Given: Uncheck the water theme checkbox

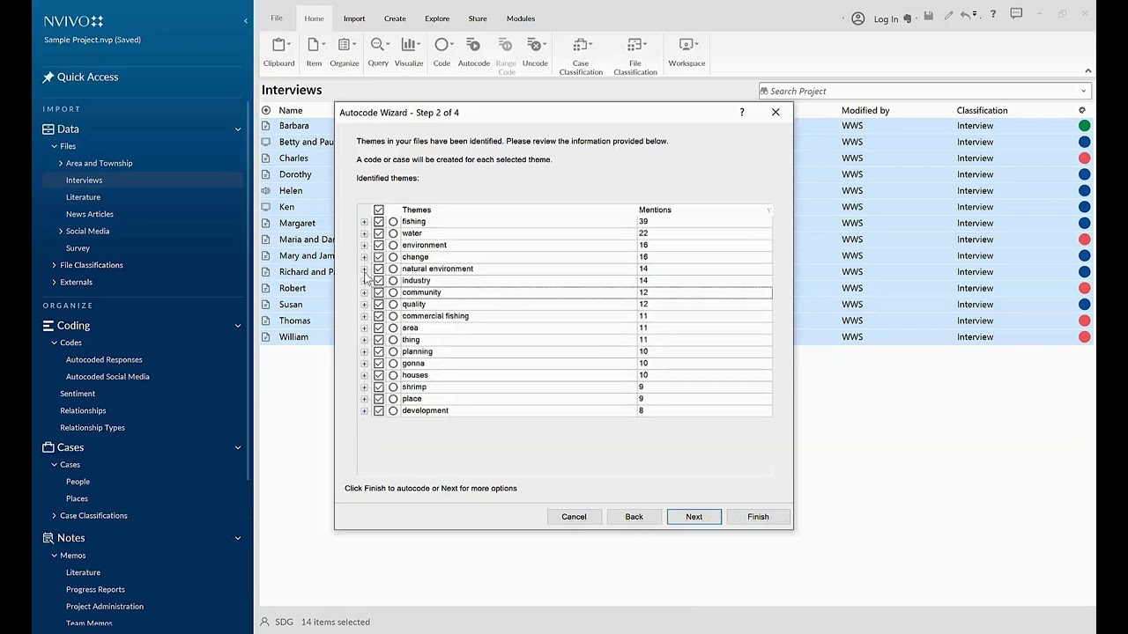Looking at the screenshot, I should [379, 233].
